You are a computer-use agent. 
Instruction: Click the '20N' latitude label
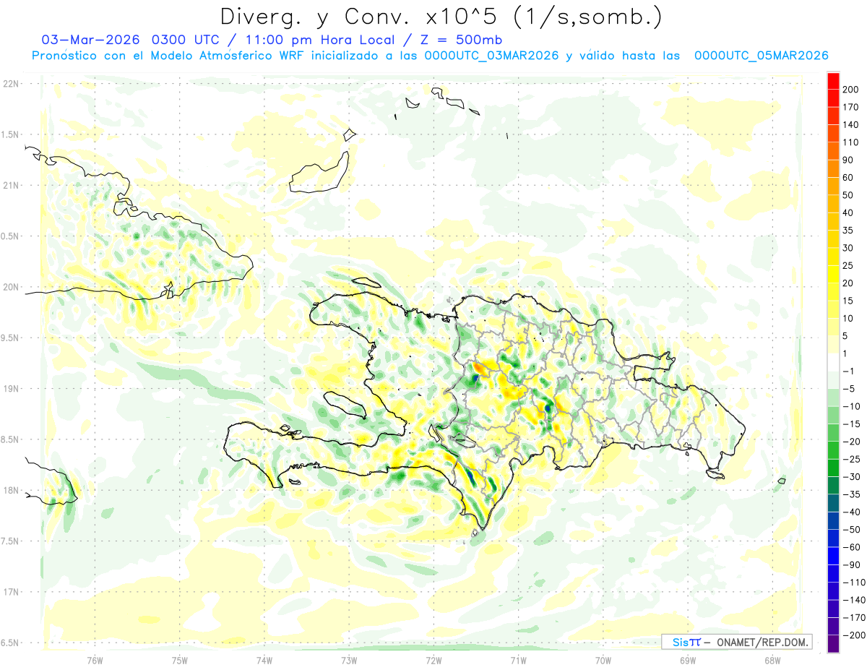pyautogui.click(x=11, y=287)
